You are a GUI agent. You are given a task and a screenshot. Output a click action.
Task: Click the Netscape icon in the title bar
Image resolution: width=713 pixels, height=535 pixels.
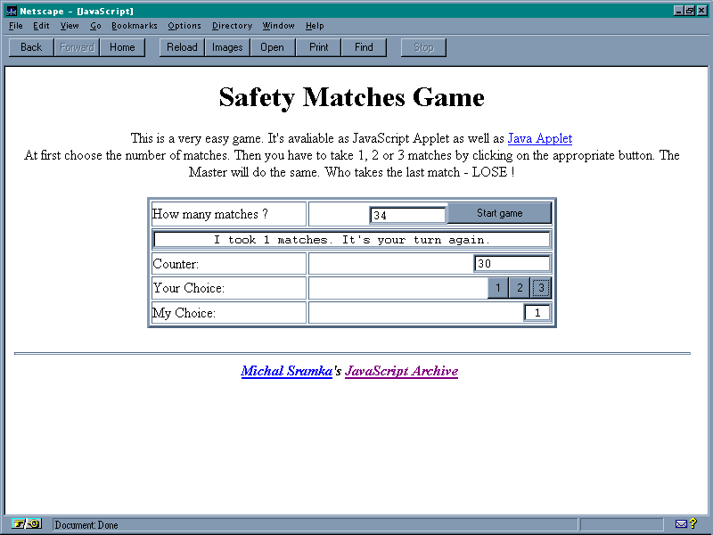coord(11,10)
